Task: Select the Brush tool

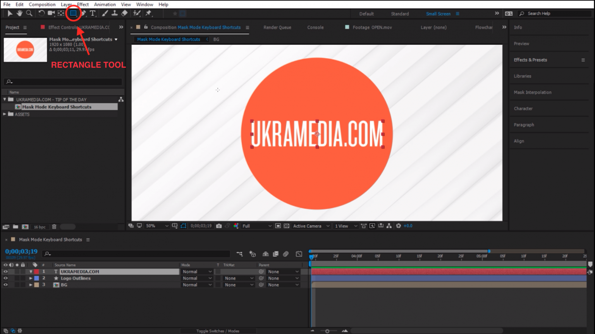Action: tap(105, 13)
